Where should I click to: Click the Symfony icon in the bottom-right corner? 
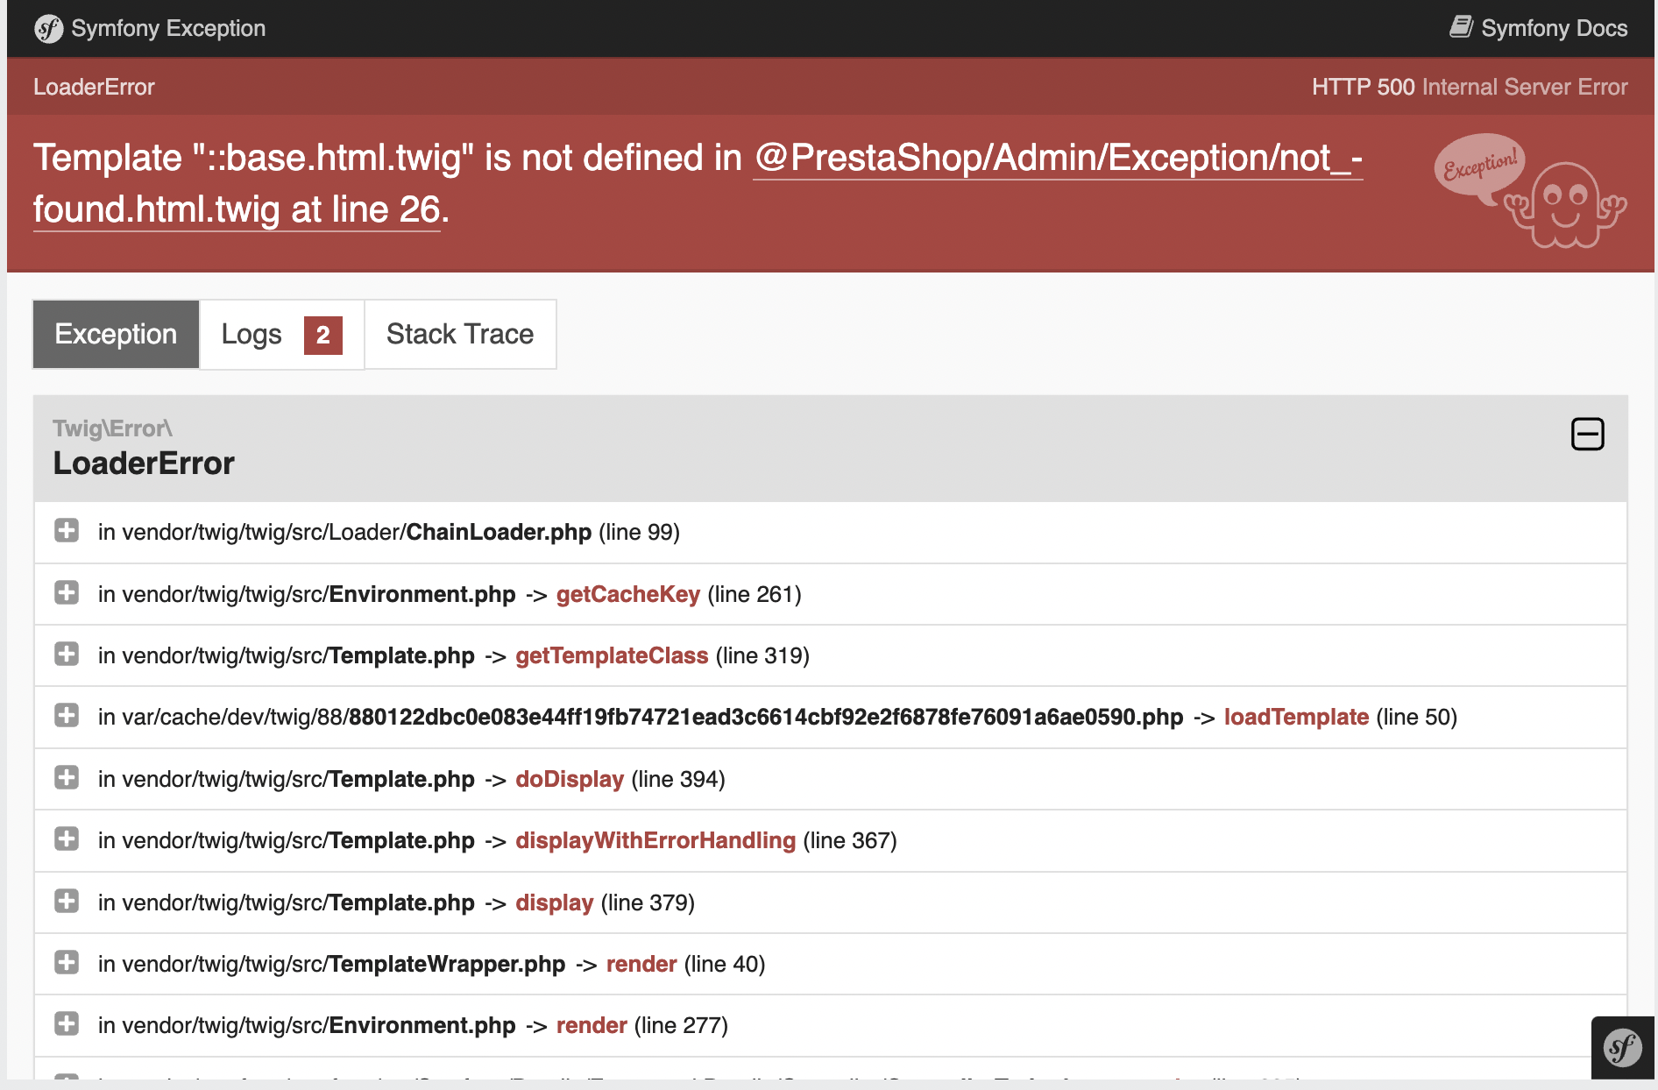coord(1622,1047)
